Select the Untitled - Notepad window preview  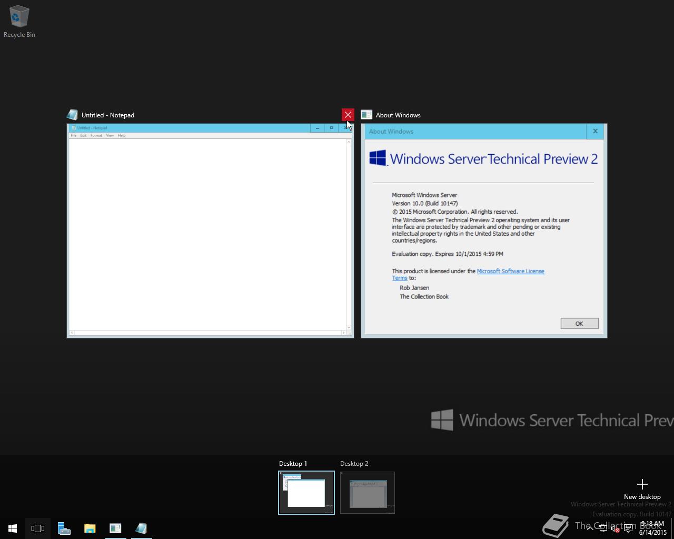[210, 231]
